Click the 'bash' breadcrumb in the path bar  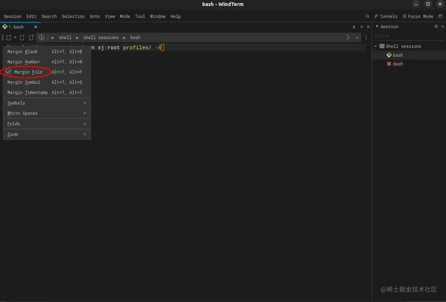pos(135,37)
